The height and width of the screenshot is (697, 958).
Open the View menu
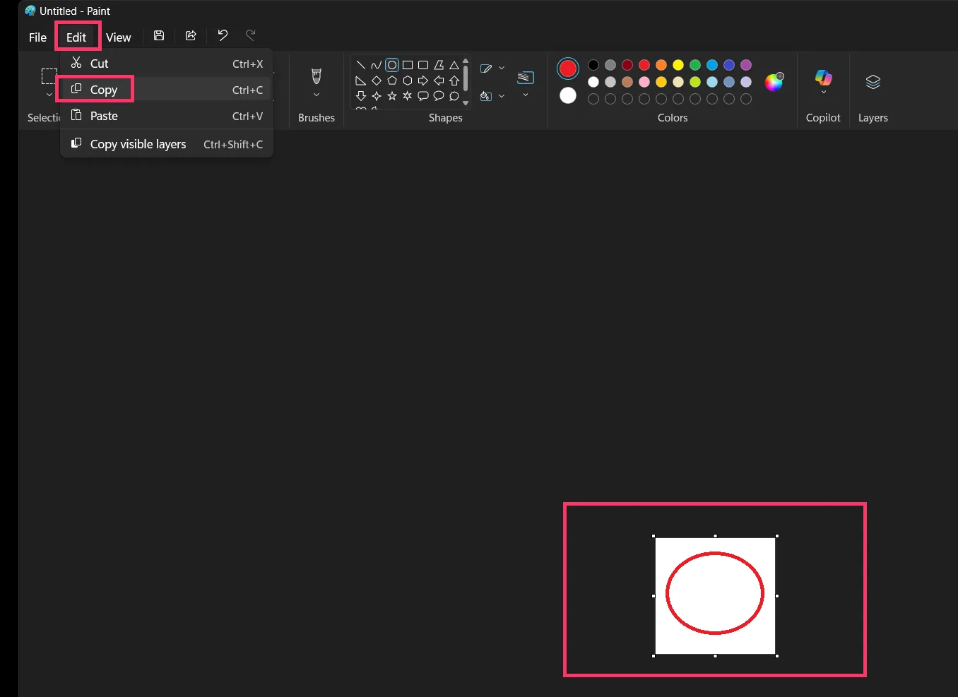pos(119,37)
